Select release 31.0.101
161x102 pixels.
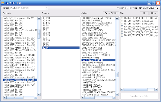tap(47, 40)
